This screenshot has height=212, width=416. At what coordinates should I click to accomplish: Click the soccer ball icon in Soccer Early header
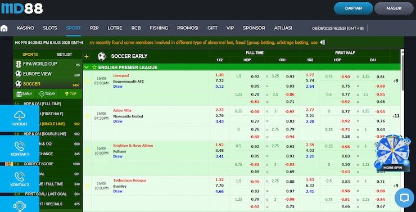pyautogui.click(x=102, y=56)
